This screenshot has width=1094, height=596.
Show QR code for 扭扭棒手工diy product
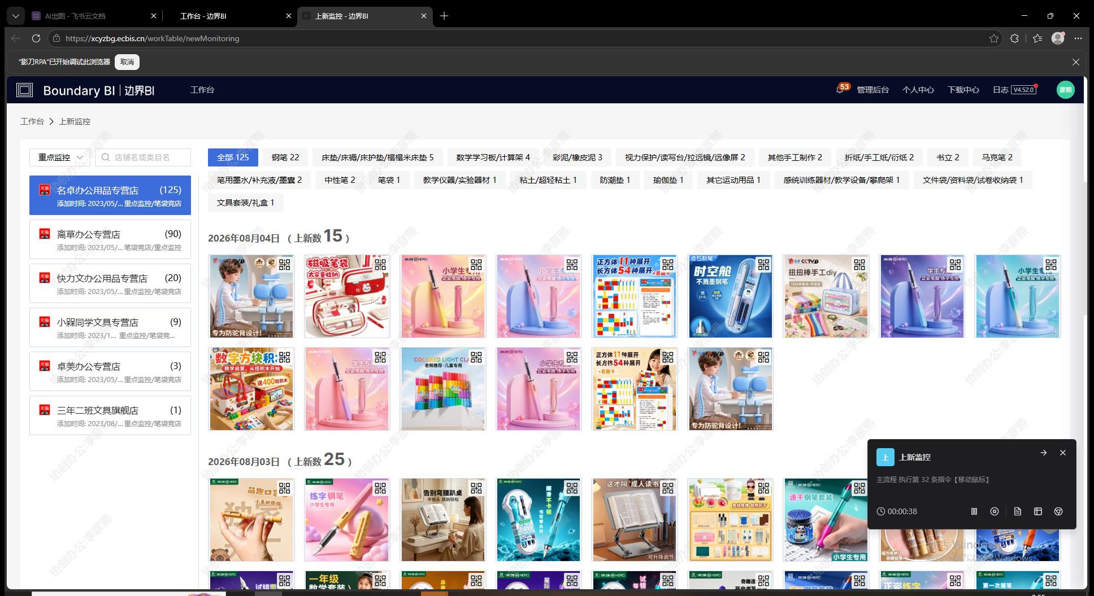[859, 264]
